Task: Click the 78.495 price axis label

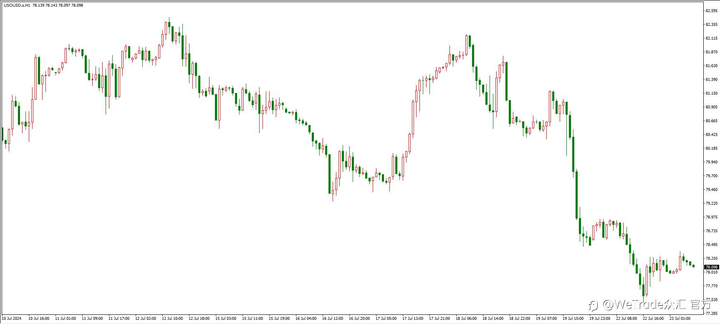Action: pos(711,245)
